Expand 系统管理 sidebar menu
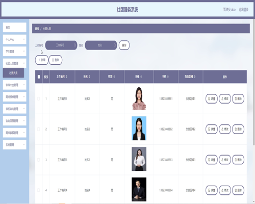Screen dimensions: 255x204 point(15,145)
